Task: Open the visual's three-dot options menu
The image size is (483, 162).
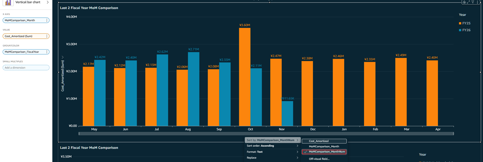Action: click(477, 2)
